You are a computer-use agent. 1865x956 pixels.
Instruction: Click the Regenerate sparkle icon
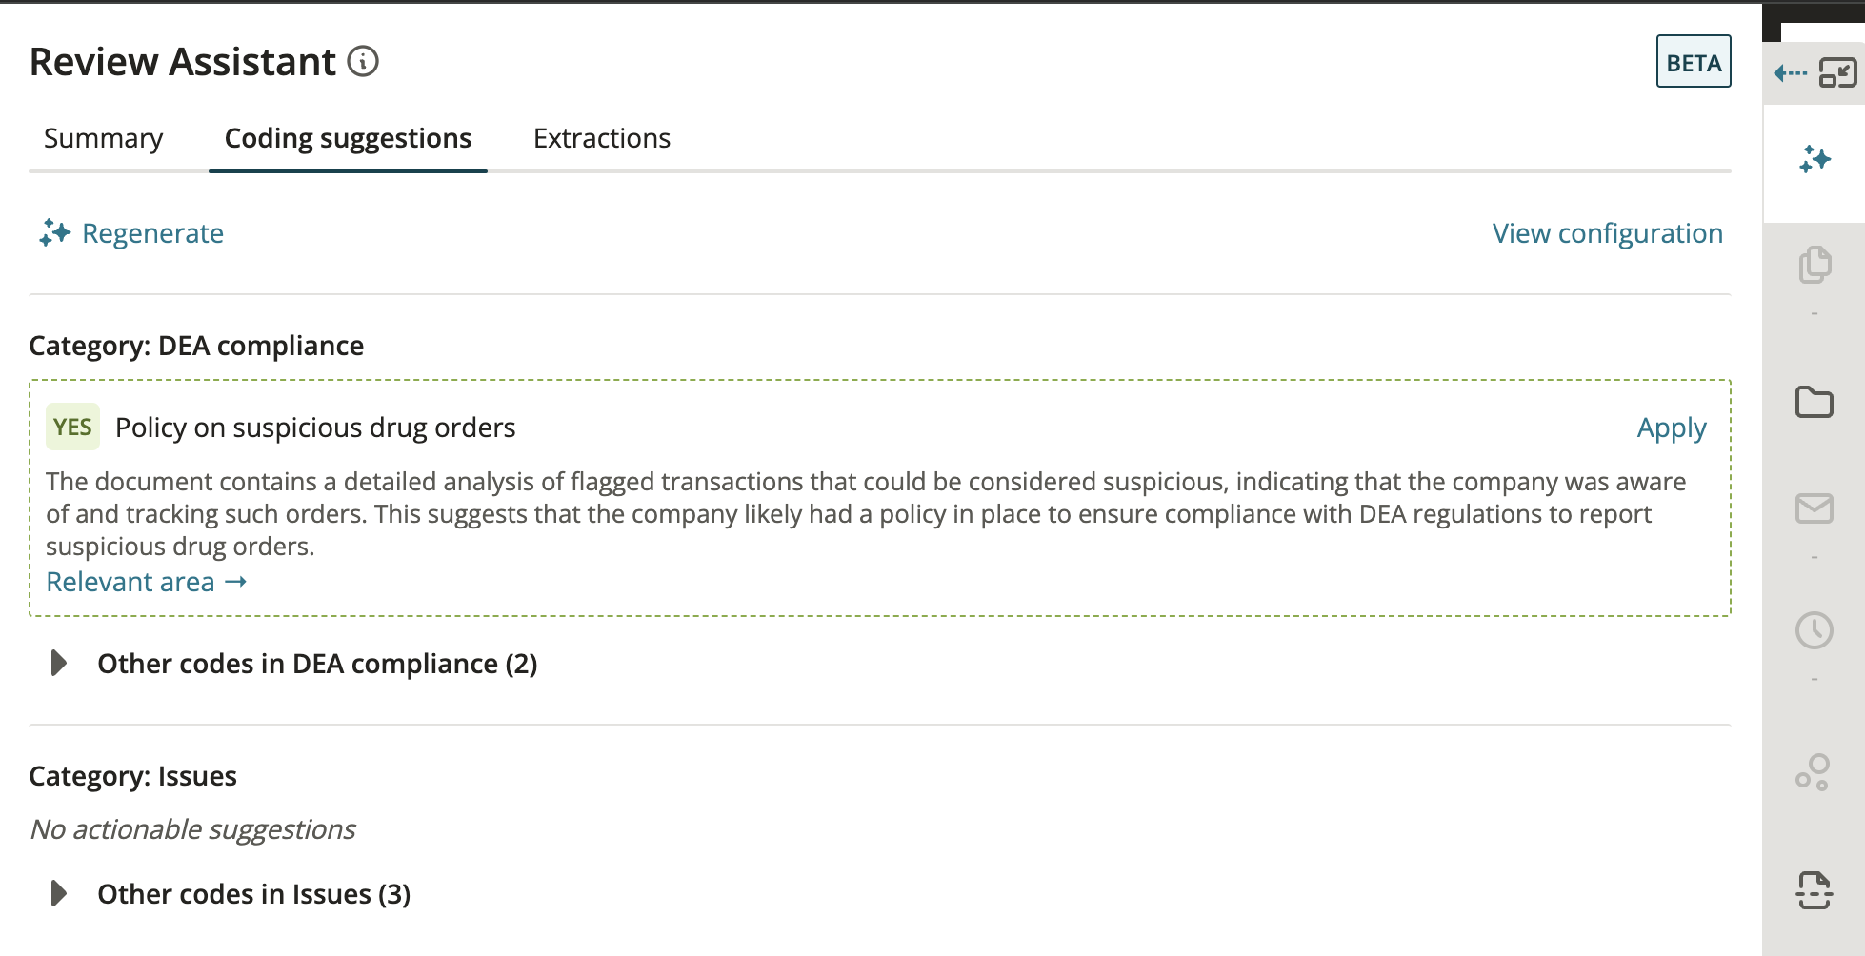53,233
